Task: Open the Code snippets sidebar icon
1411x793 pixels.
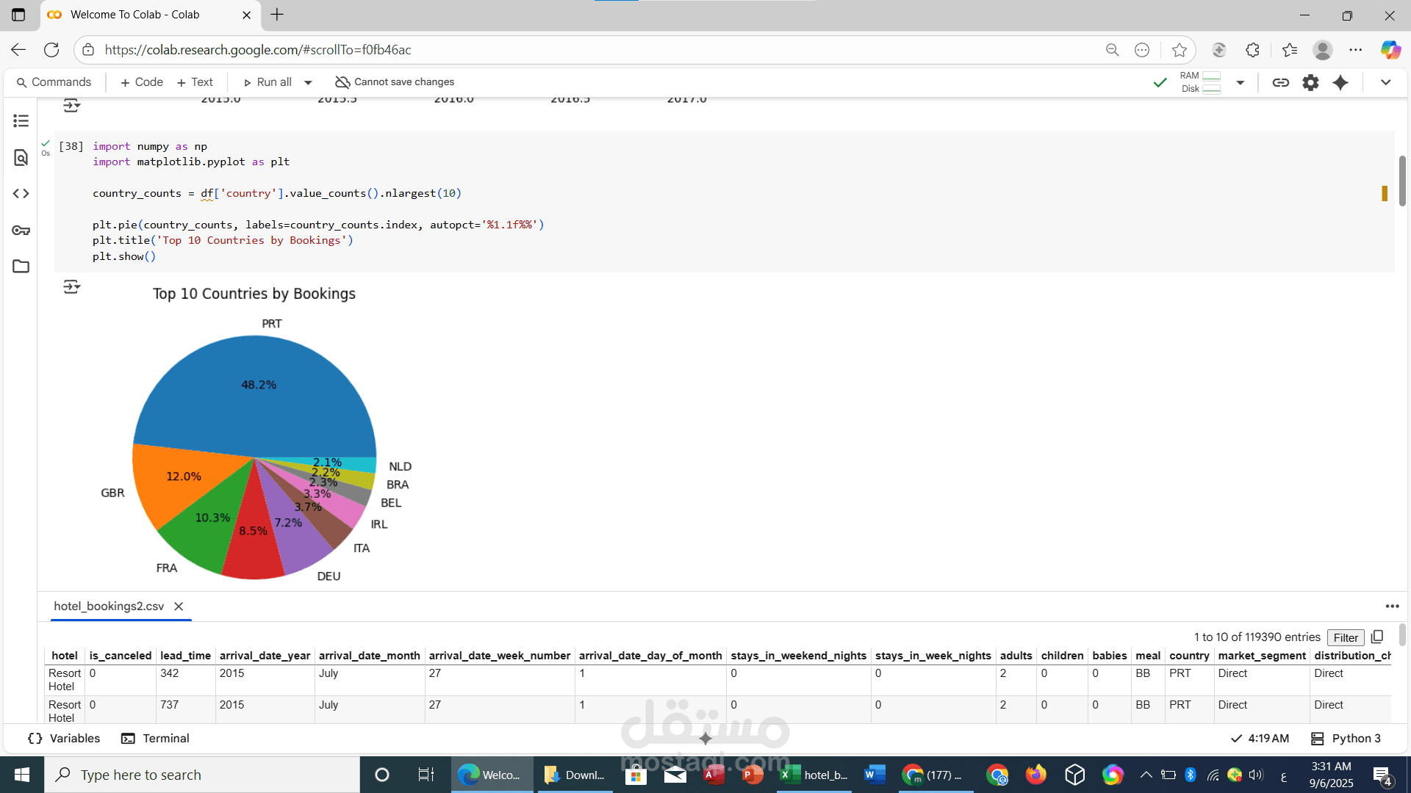Action: tap(21, 194)
